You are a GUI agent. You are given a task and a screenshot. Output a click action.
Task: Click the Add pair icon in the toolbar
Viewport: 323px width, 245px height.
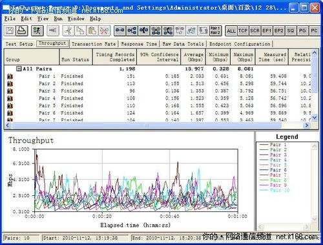[120, 30]
